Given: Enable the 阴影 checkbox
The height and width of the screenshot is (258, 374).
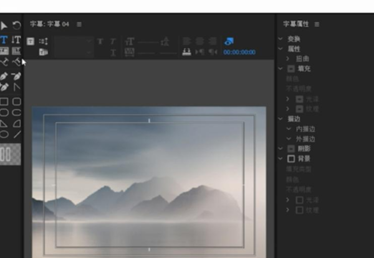Looking at the screenshot, I should pos(291,149).
